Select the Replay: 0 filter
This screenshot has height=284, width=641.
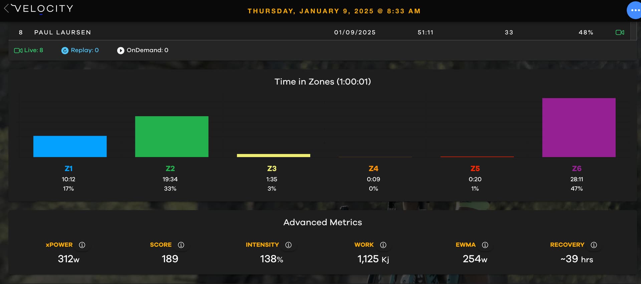[80, 50]
